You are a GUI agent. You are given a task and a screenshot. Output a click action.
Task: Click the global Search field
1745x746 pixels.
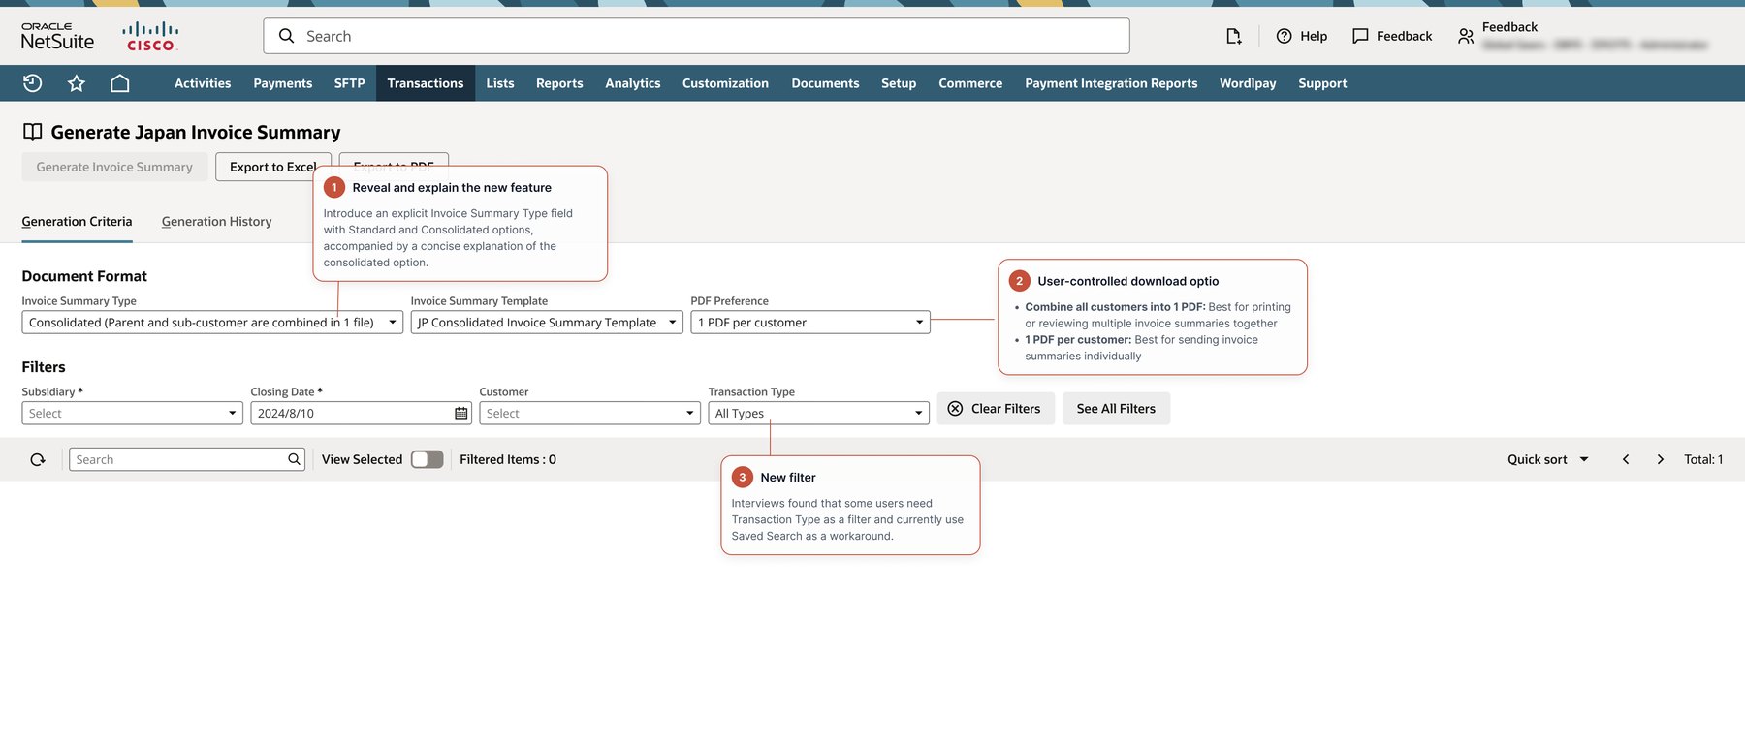(696, 36)
